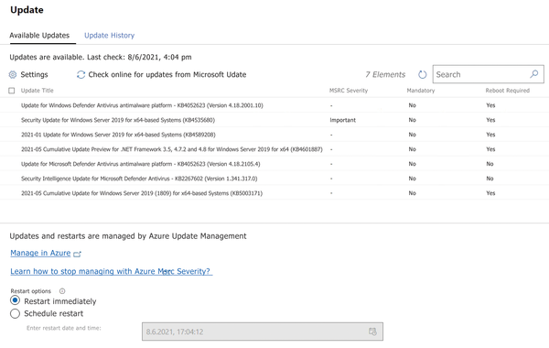Click the check online sync icon
The height and width of the screenshot is (348, 549).
[x=81, y=75]
